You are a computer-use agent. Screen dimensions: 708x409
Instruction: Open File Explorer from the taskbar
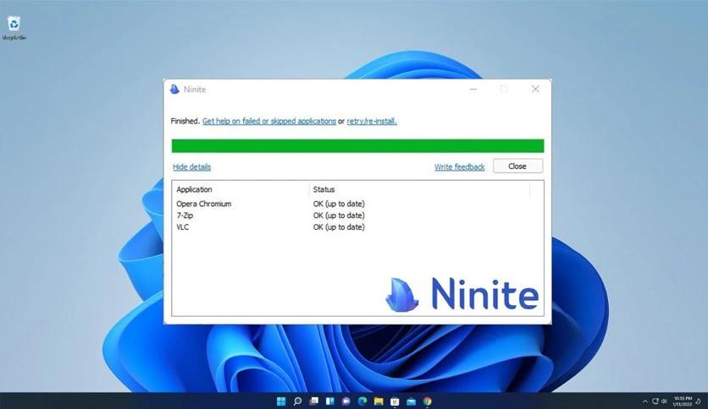379,401
